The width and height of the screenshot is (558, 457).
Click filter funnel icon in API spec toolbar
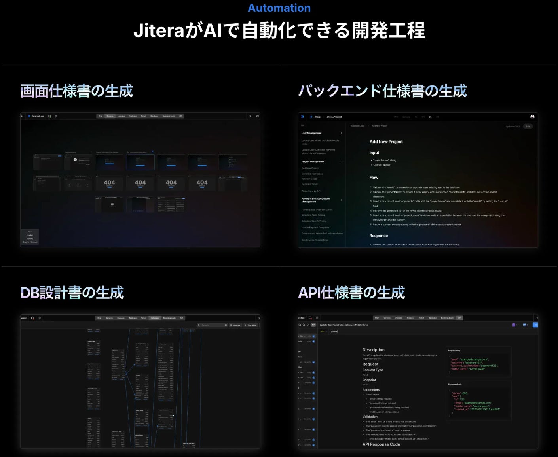(x=308, y=325)
